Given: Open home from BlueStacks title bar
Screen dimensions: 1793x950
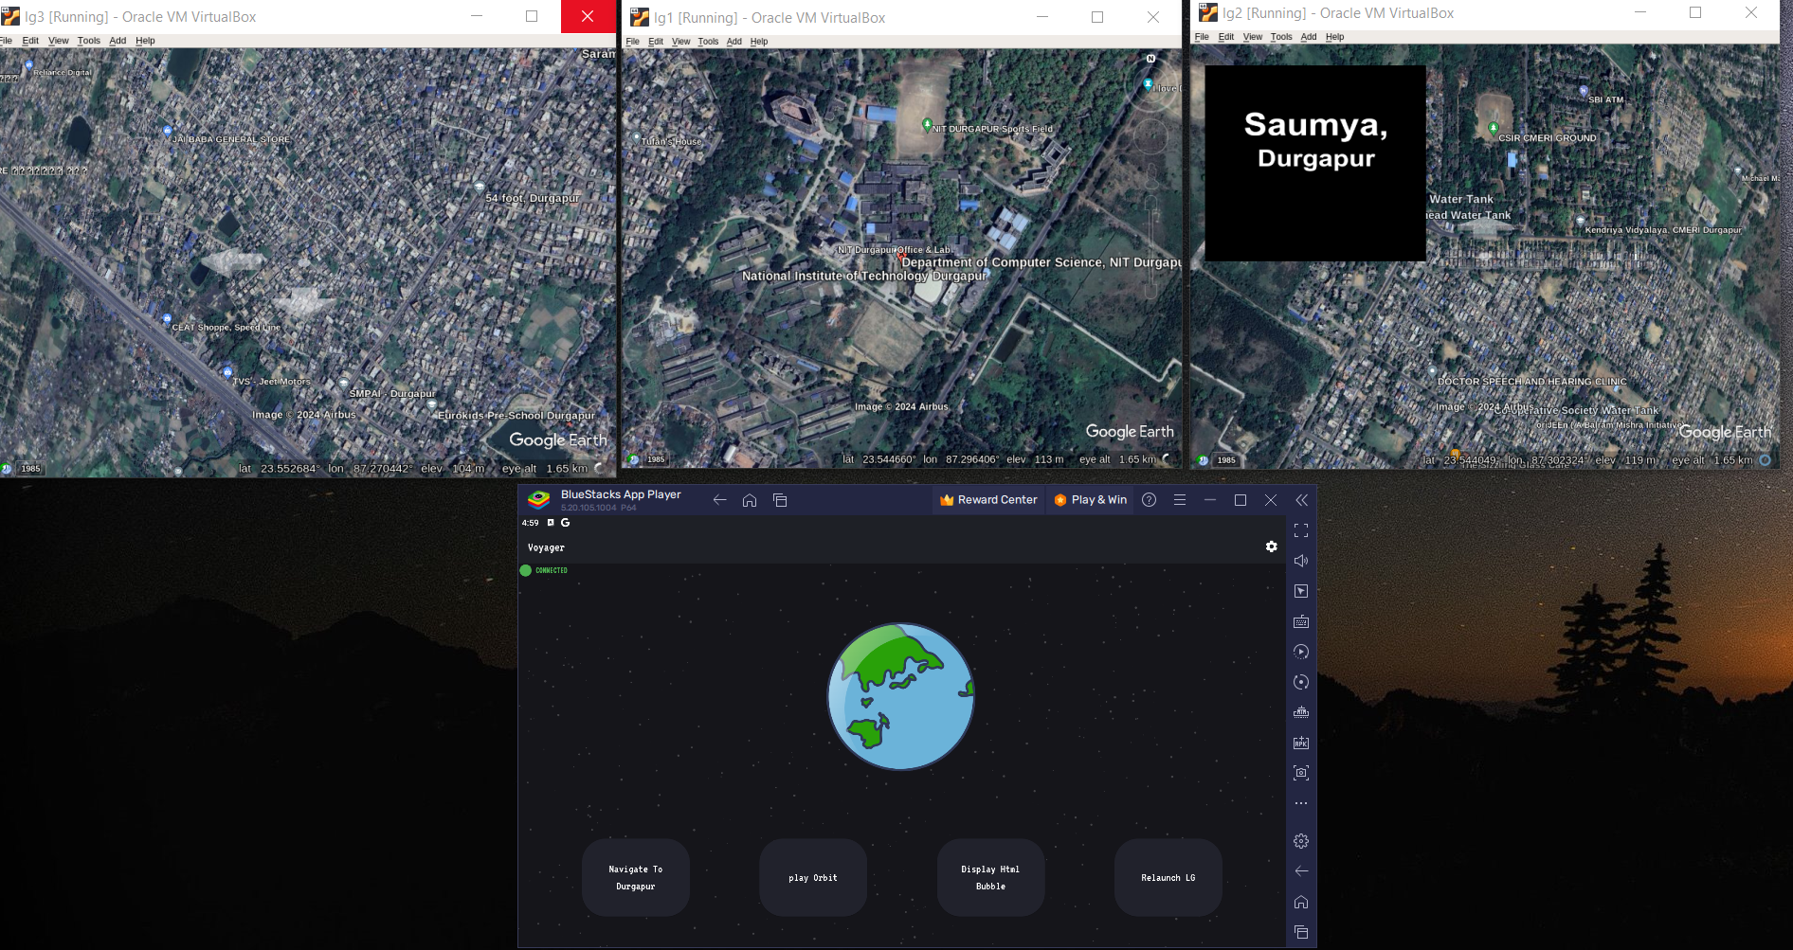Looking at the screenshot, I should (x=750, y=500).
